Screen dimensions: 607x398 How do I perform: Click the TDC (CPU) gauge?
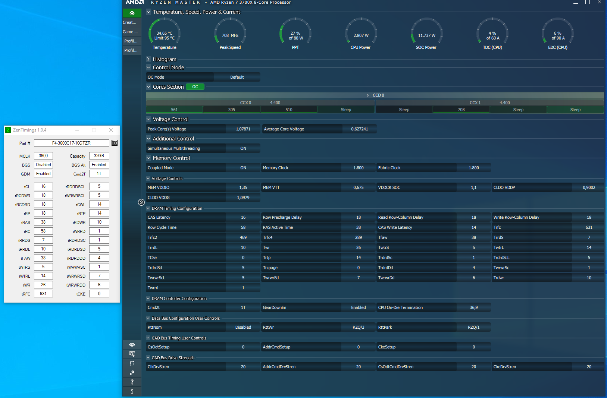click(492, 34)
